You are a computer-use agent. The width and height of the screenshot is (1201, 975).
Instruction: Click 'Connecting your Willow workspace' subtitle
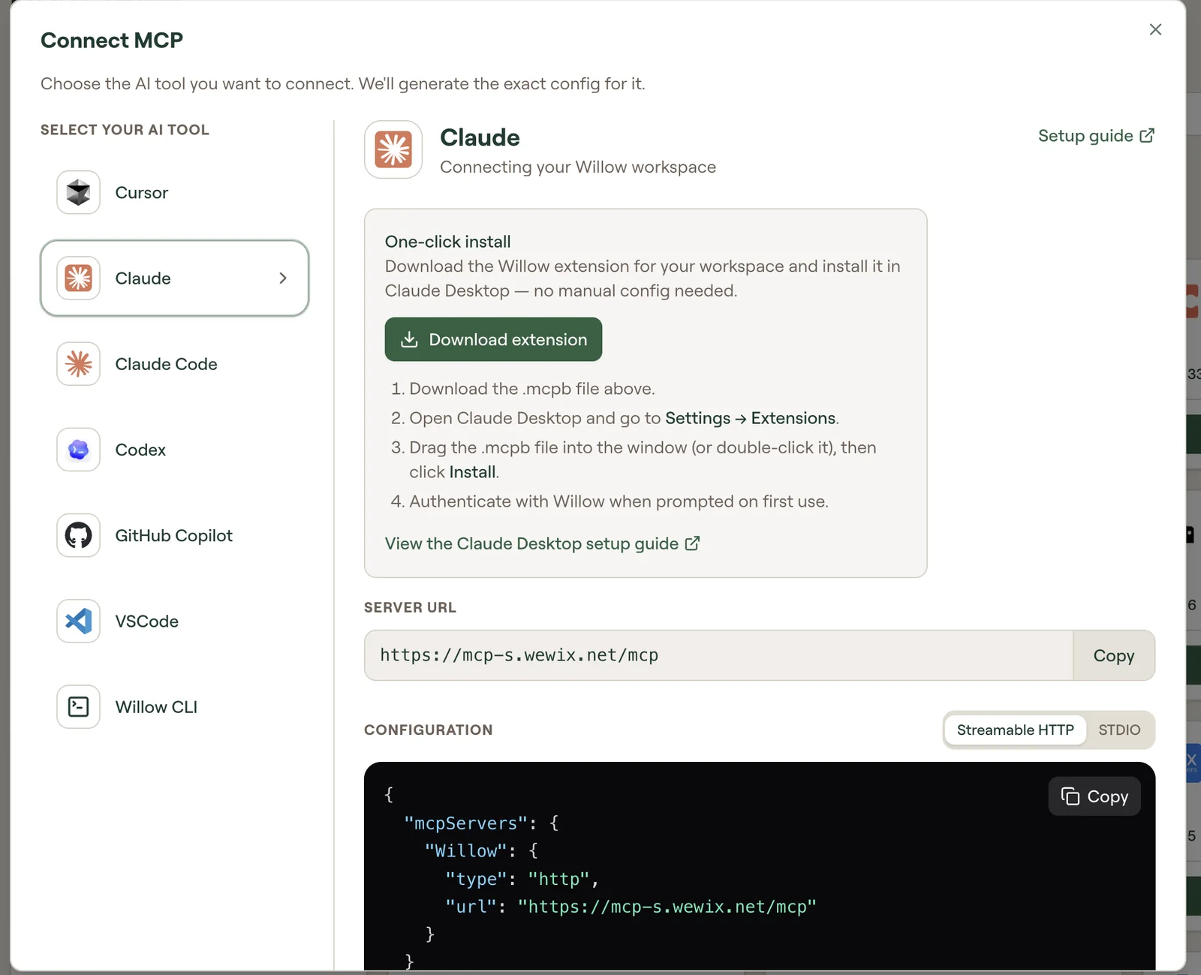(578, 167)
